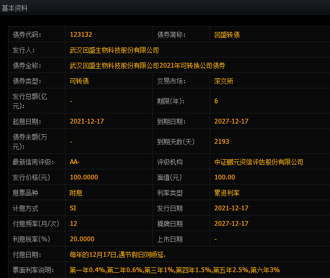Click bond type value 可转债
The height and width of the screenshot is (278, 330).
tap(79, 81)
